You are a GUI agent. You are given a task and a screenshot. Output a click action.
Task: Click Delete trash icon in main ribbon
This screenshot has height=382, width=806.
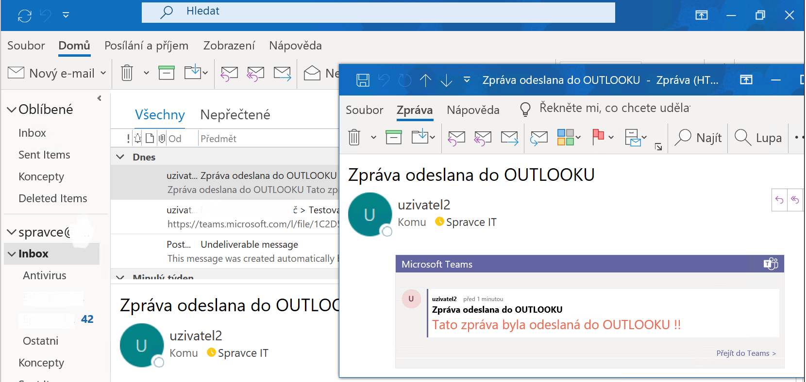[x=127, y=73]
